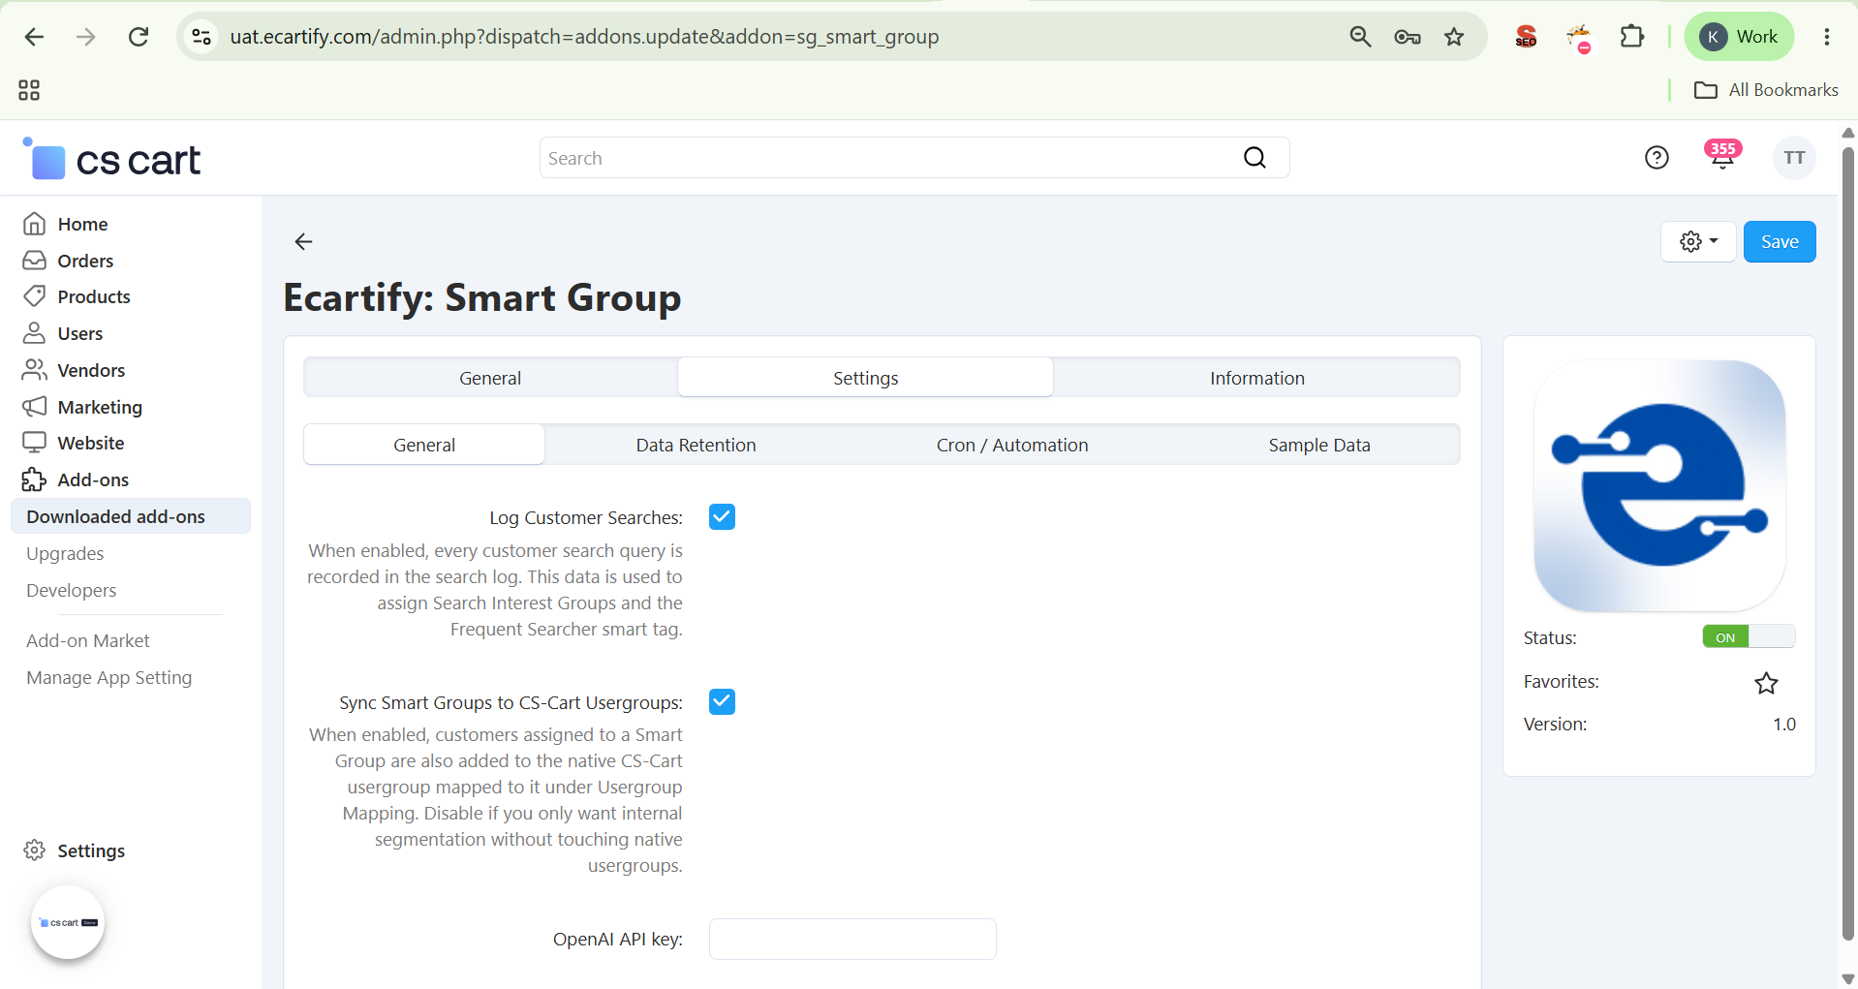
Task: Click the CS-Cart logo
Action: (111, 159)
